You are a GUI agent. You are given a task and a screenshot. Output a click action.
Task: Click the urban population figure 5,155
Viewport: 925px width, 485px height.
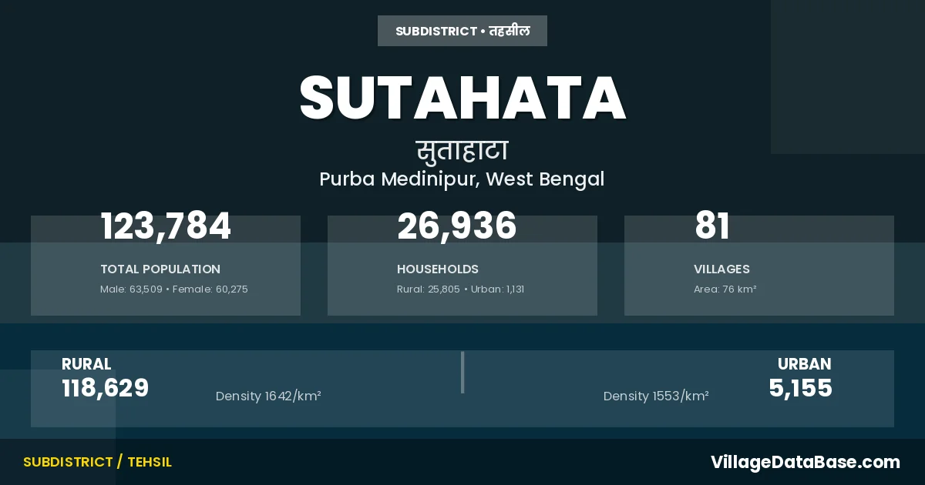tap(800, 388)
